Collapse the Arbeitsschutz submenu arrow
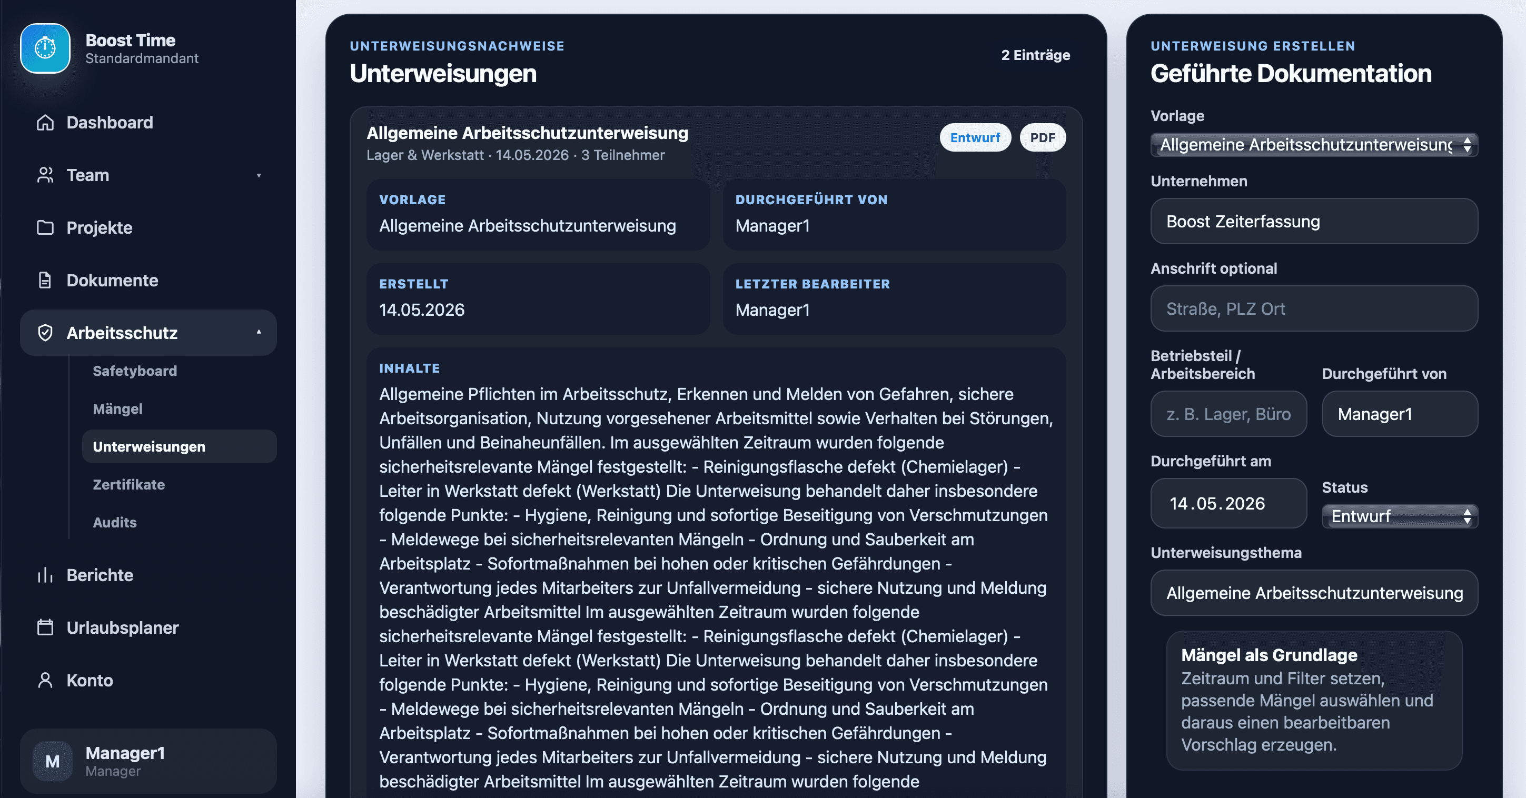This screenshot has height=798, width=1526. pyautogui.click(x=259, y=333)
